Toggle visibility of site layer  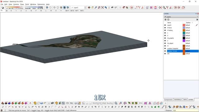coord(165,54)
